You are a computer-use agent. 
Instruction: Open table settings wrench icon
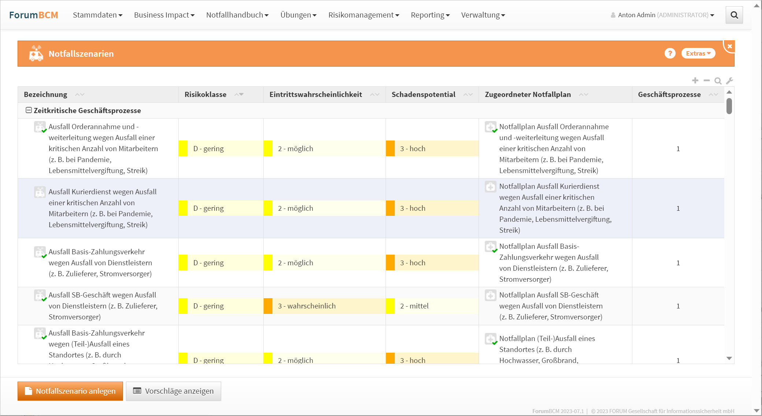pyautogui.click(x=729, y=81)
